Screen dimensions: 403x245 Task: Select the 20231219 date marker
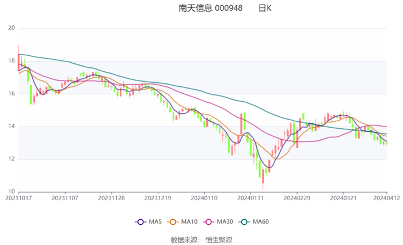[x=157, y=198]
